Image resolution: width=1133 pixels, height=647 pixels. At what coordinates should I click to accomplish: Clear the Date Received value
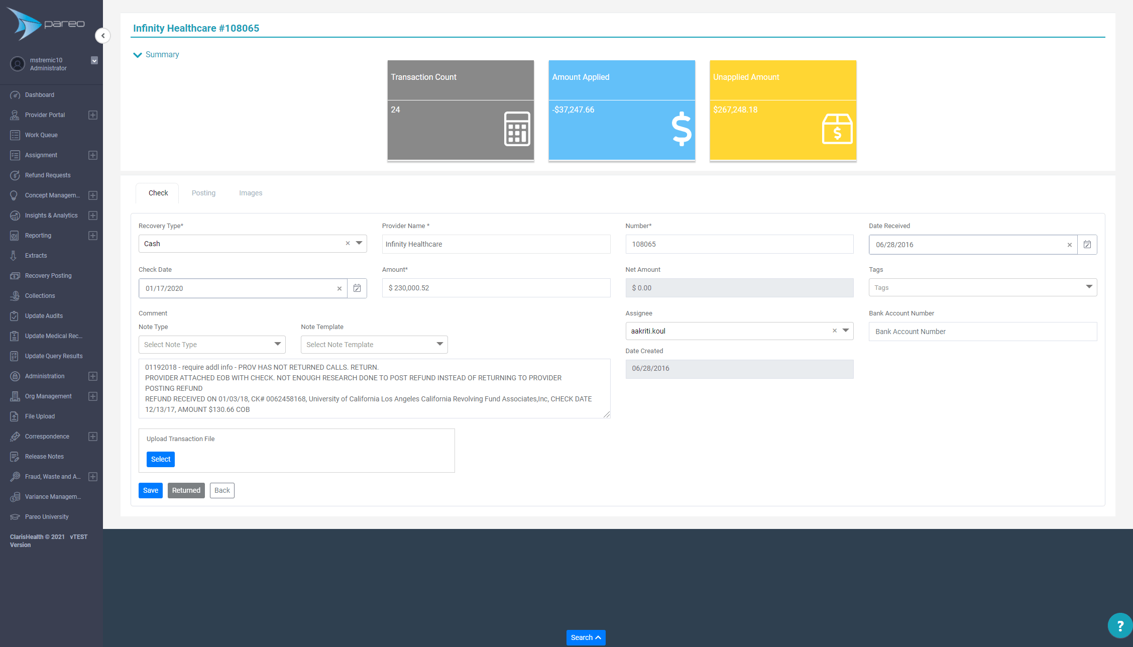coord(1070,245)
